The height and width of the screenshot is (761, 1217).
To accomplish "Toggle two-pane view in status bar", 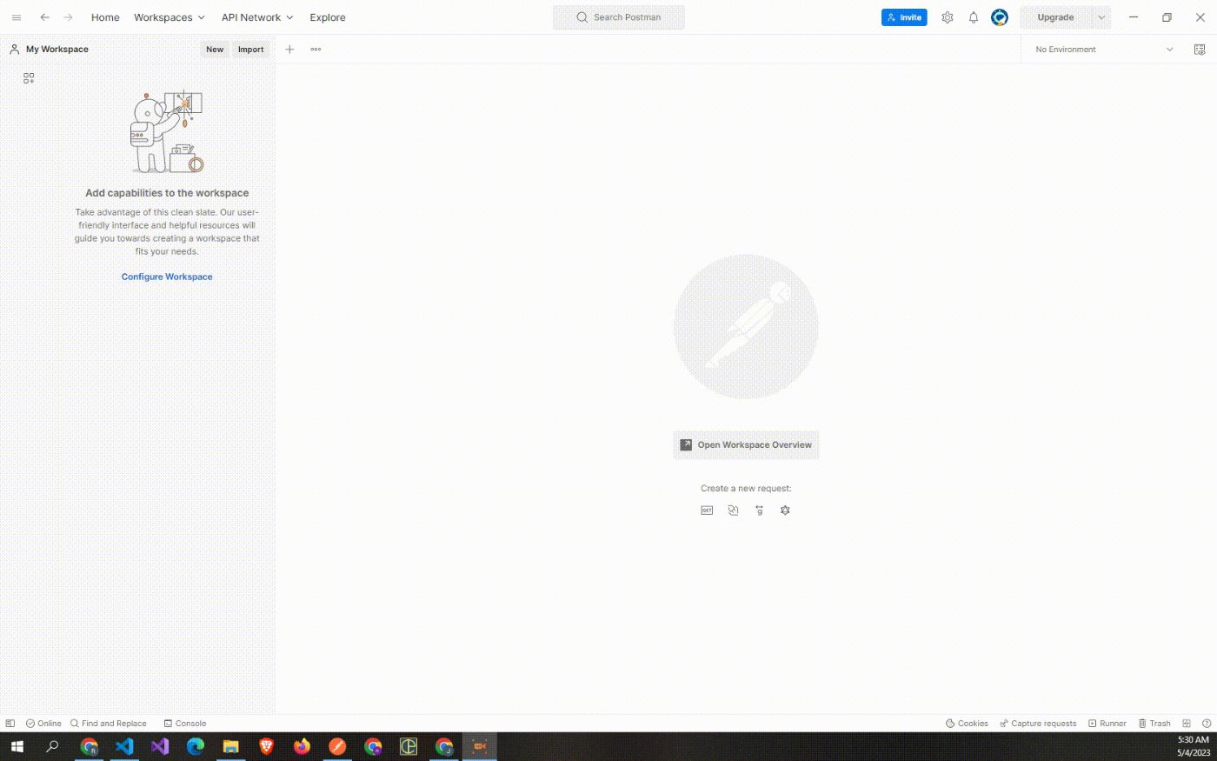I will [x=1187, y=724].
